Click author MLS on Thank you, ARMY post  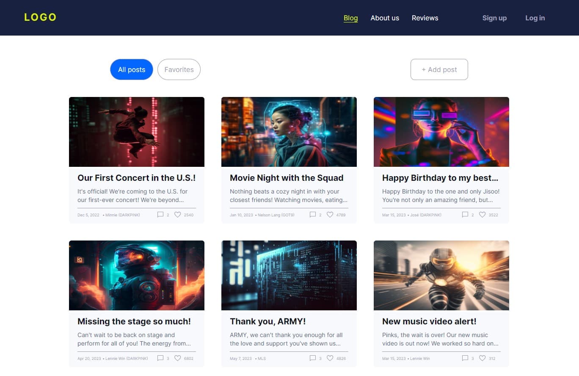click(x=262, y=359)
